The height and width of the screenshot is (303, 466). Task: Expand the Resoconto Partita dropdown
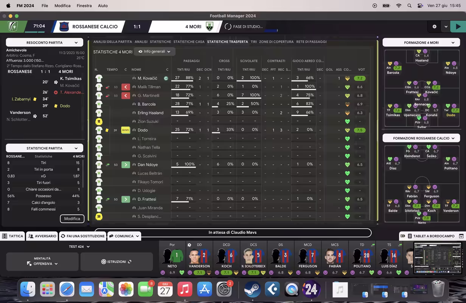[45, 42]
